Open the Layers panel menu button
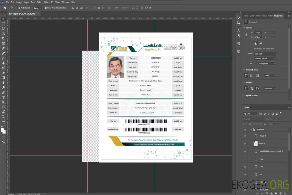The image size is (292, 195). [289, 108]
